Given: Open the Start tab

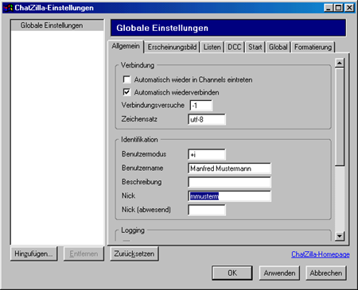Looking at the screenshot, I should (x=255, y=47).
